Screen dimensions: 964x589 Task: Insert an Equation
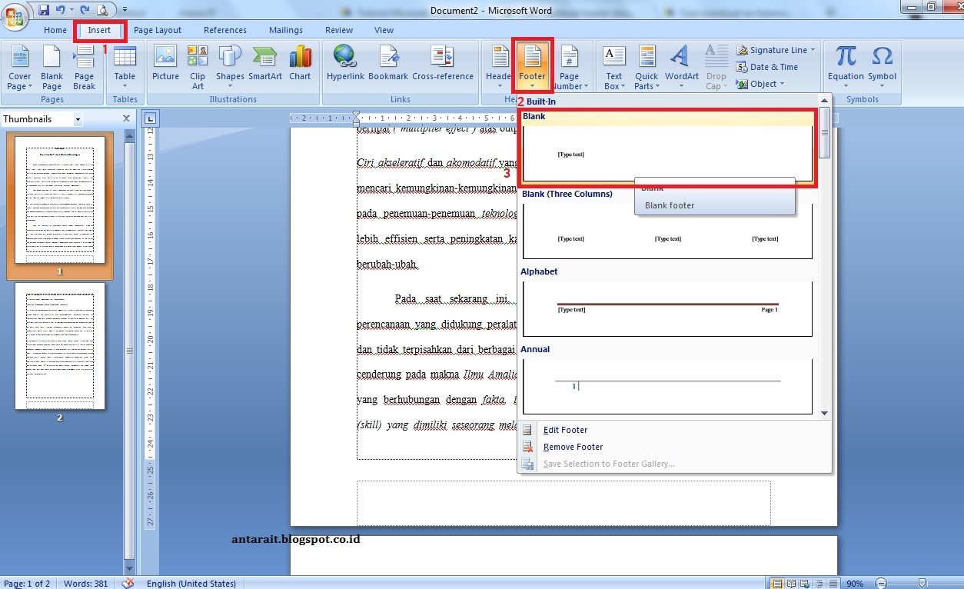pyautogui.click(x=844, y=66)
